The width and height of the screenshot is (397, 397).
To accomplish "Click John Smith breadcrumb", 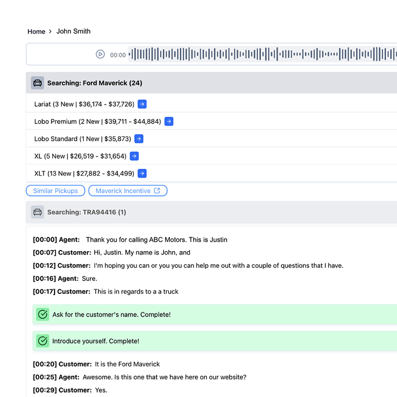I will 73,31.
